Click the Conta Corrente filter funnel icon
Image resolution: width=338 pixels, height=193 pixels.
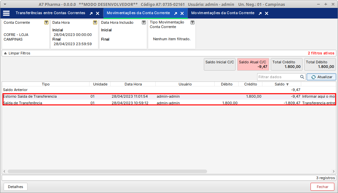[46, 22]
